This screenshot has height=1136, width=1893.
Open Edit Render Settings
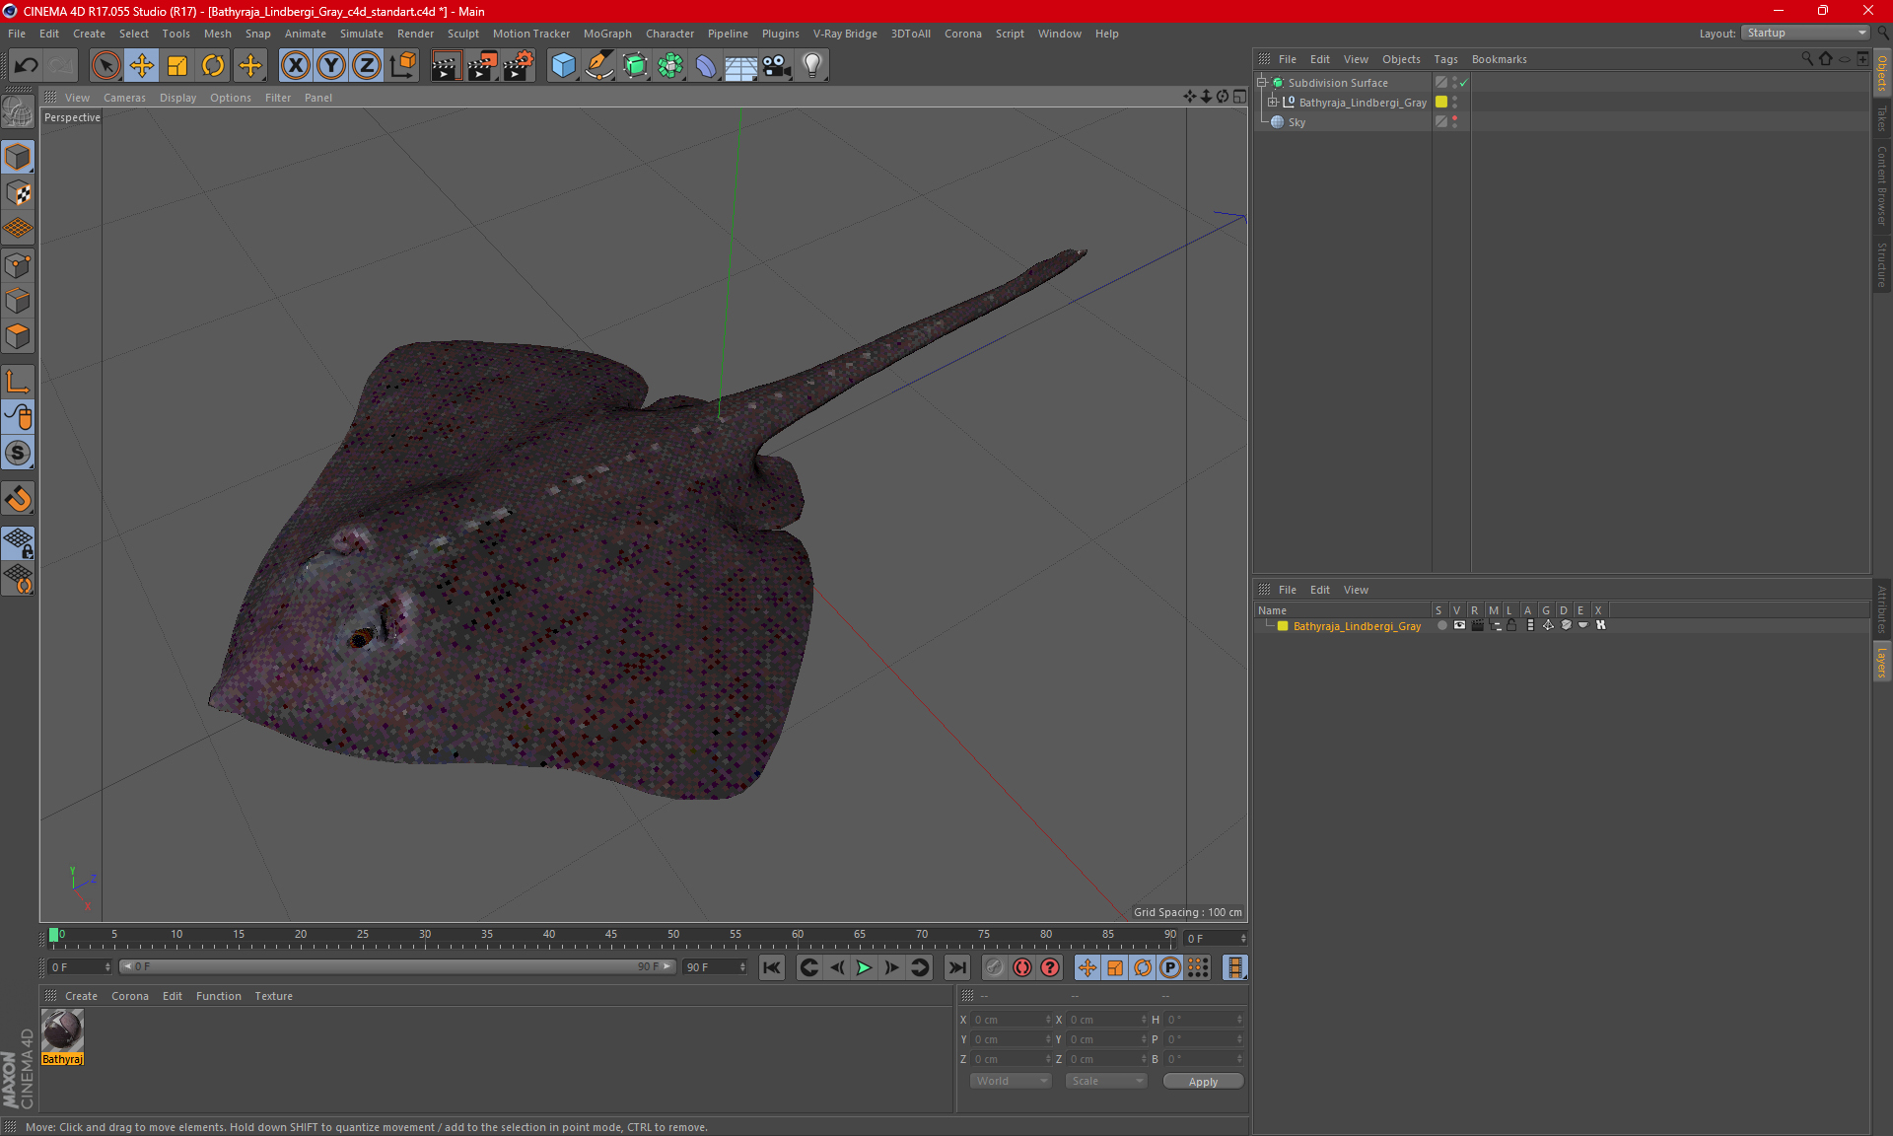pos(519,66)
